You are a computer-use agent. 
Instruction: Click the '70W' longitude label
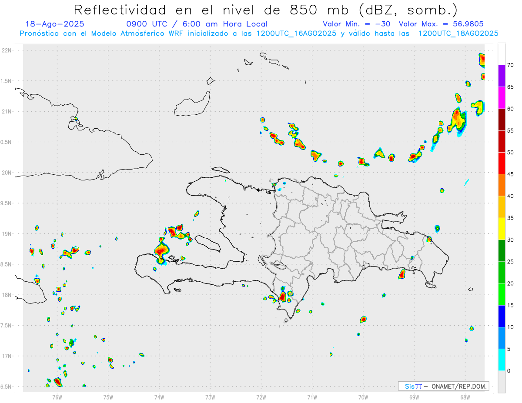(363, 397)
